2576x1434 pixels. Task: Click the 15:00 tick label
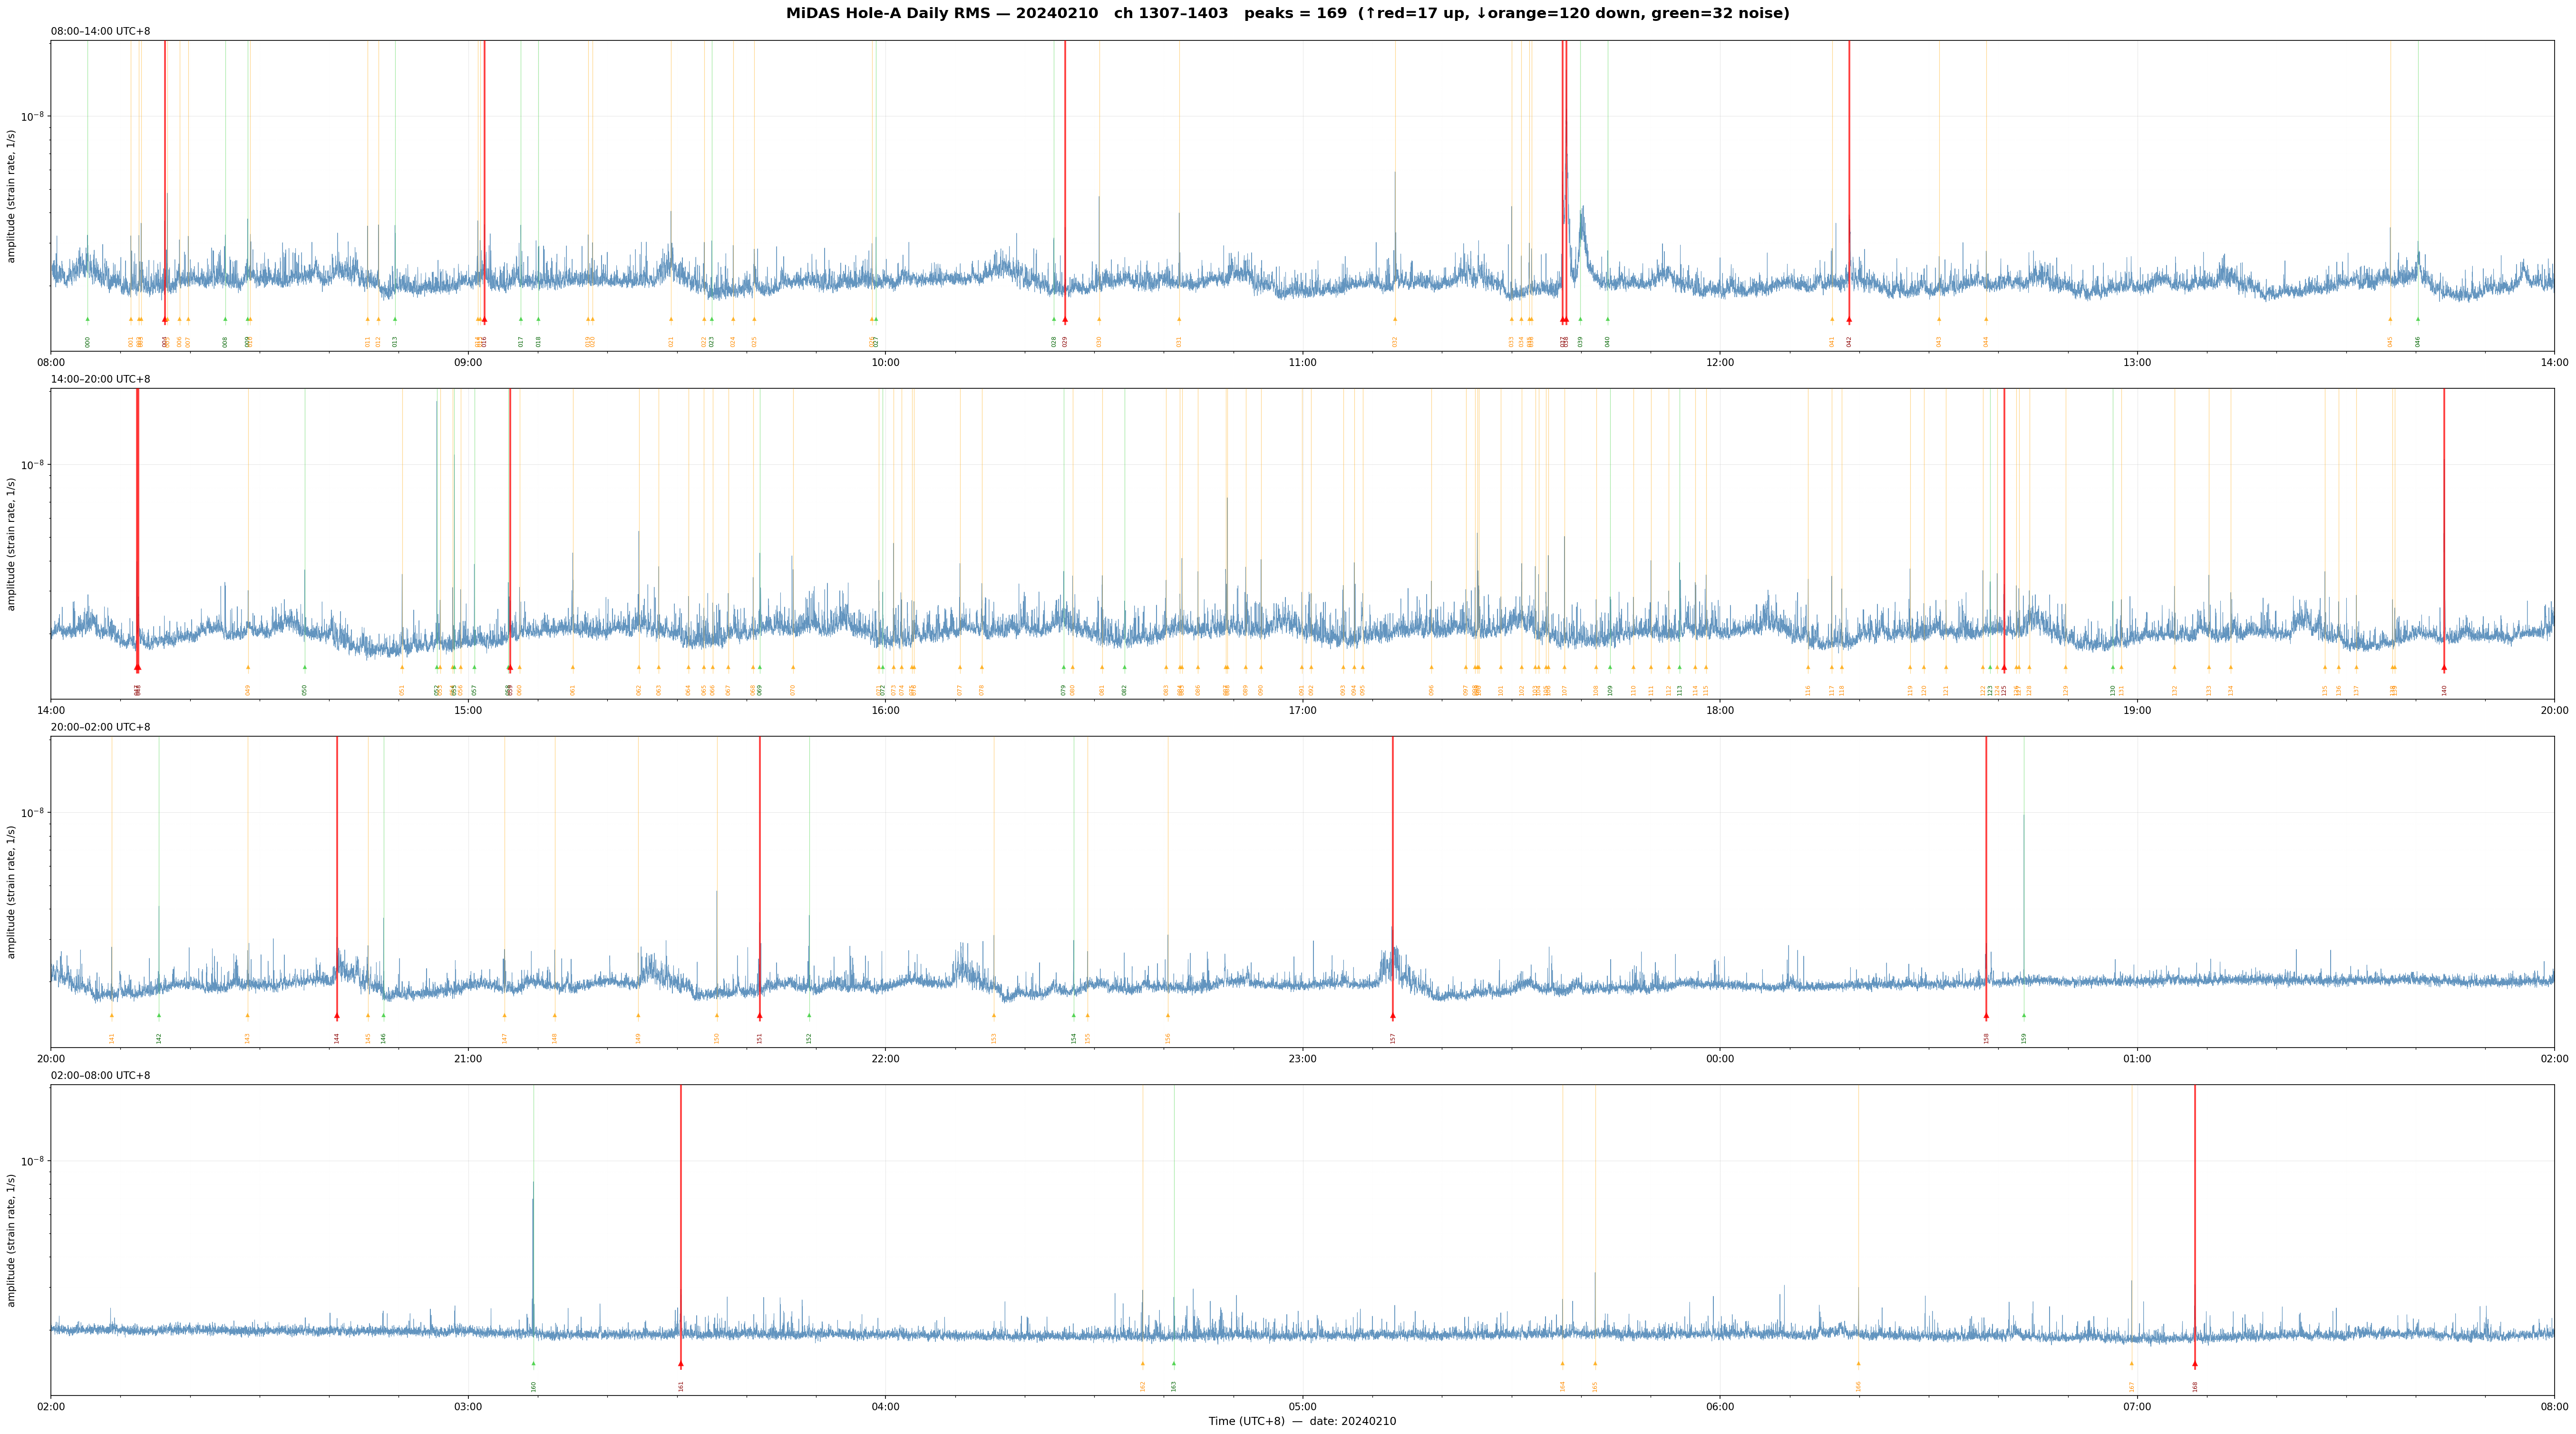click(468, 711)
